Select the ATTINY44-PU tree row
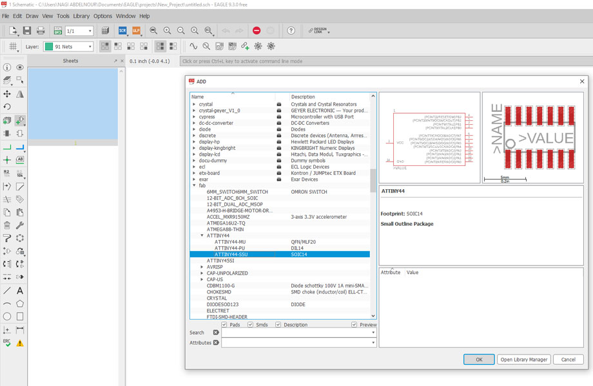This screenshot has width=593, height=386. click(280, 248)
